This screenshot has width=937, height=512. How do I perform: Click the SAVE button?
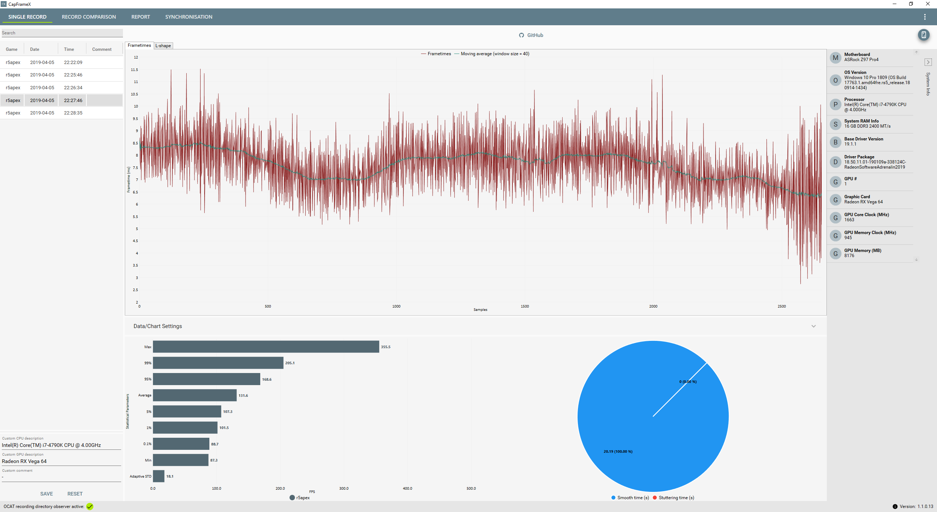click(x=46, y=494)
